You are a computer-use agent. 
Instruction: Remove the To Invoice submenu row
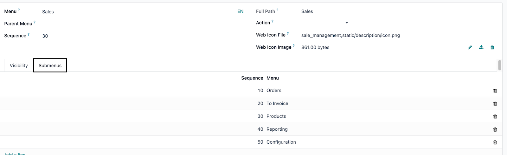pos(495,104)
